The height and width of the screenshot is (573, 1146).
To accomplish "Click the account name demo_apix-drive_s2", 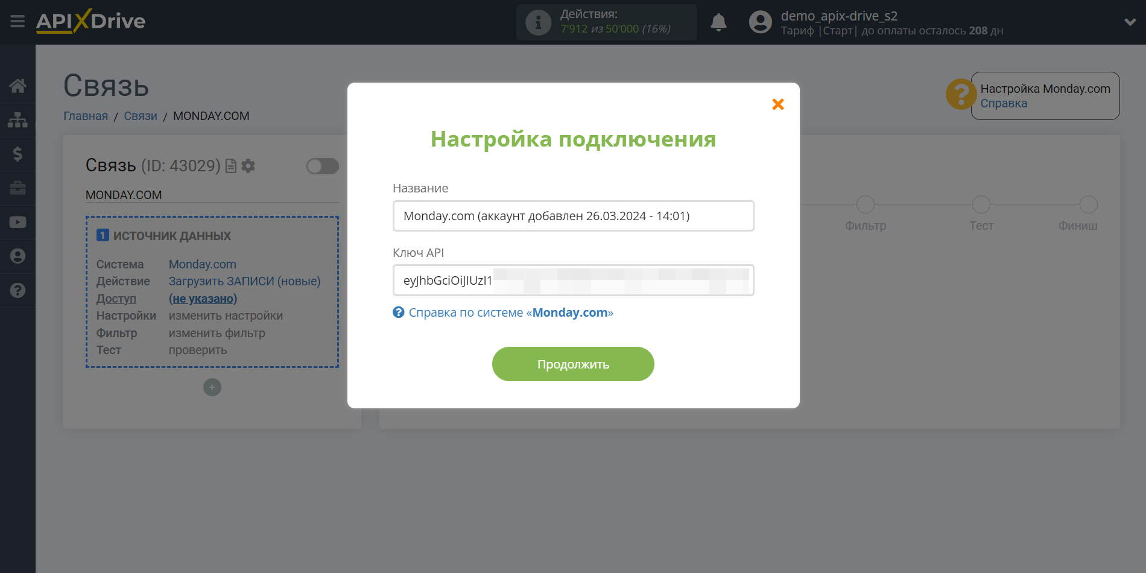I will pos(839,16).
